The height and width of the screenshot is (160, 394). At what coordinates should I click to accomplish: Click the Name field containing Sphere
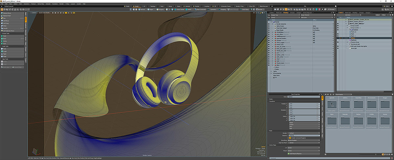pyautogui.click(x=303, y=97)
